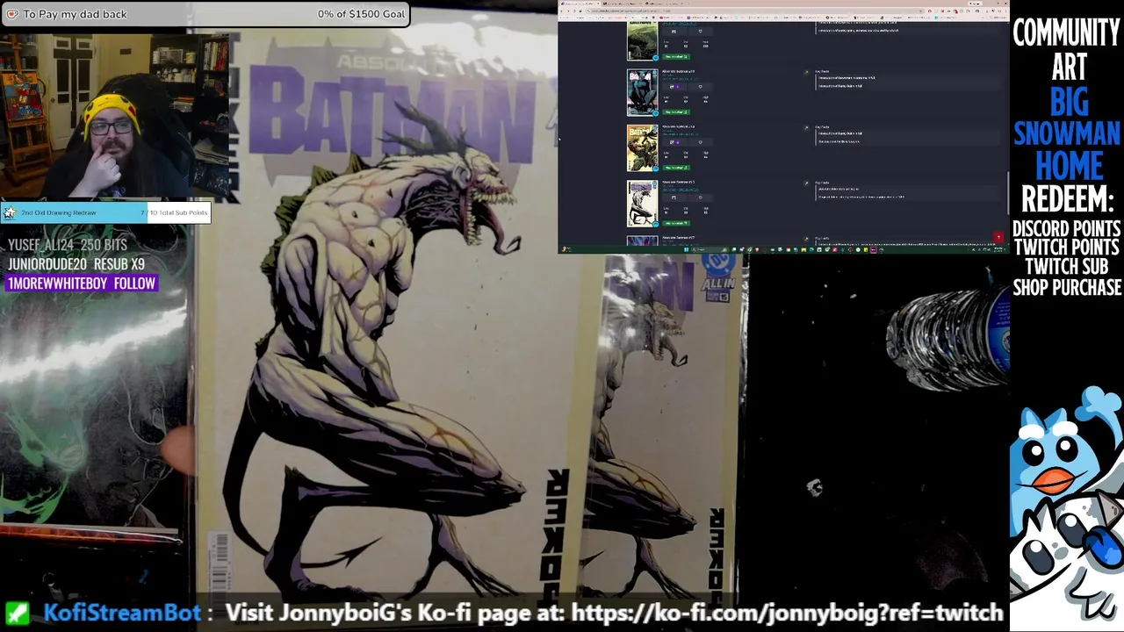
Task: Click Key Facts key icon for blue Batman row
Action: point(806,72)
